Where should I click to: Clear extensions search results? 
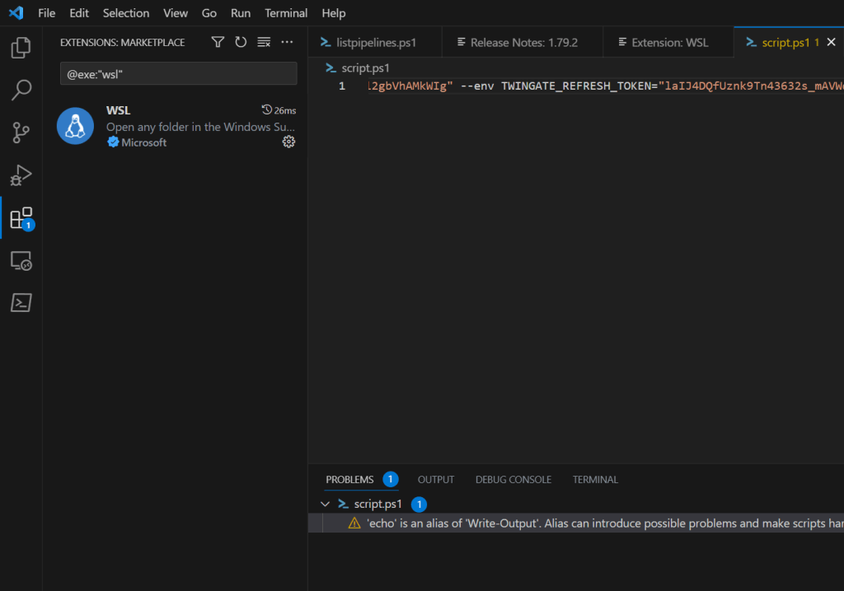(264, 42)
